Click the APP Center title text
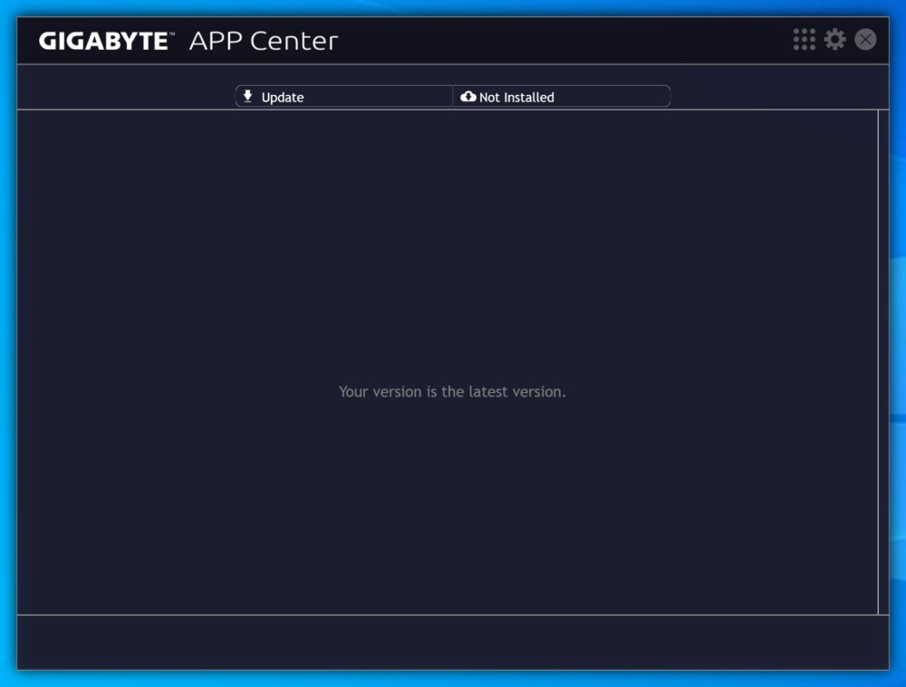This screenshot has width=906, height=687. 264,41
